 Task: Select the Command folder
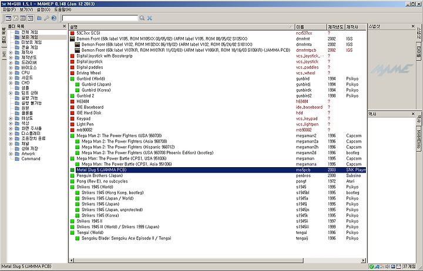click(x=31, y=158)
